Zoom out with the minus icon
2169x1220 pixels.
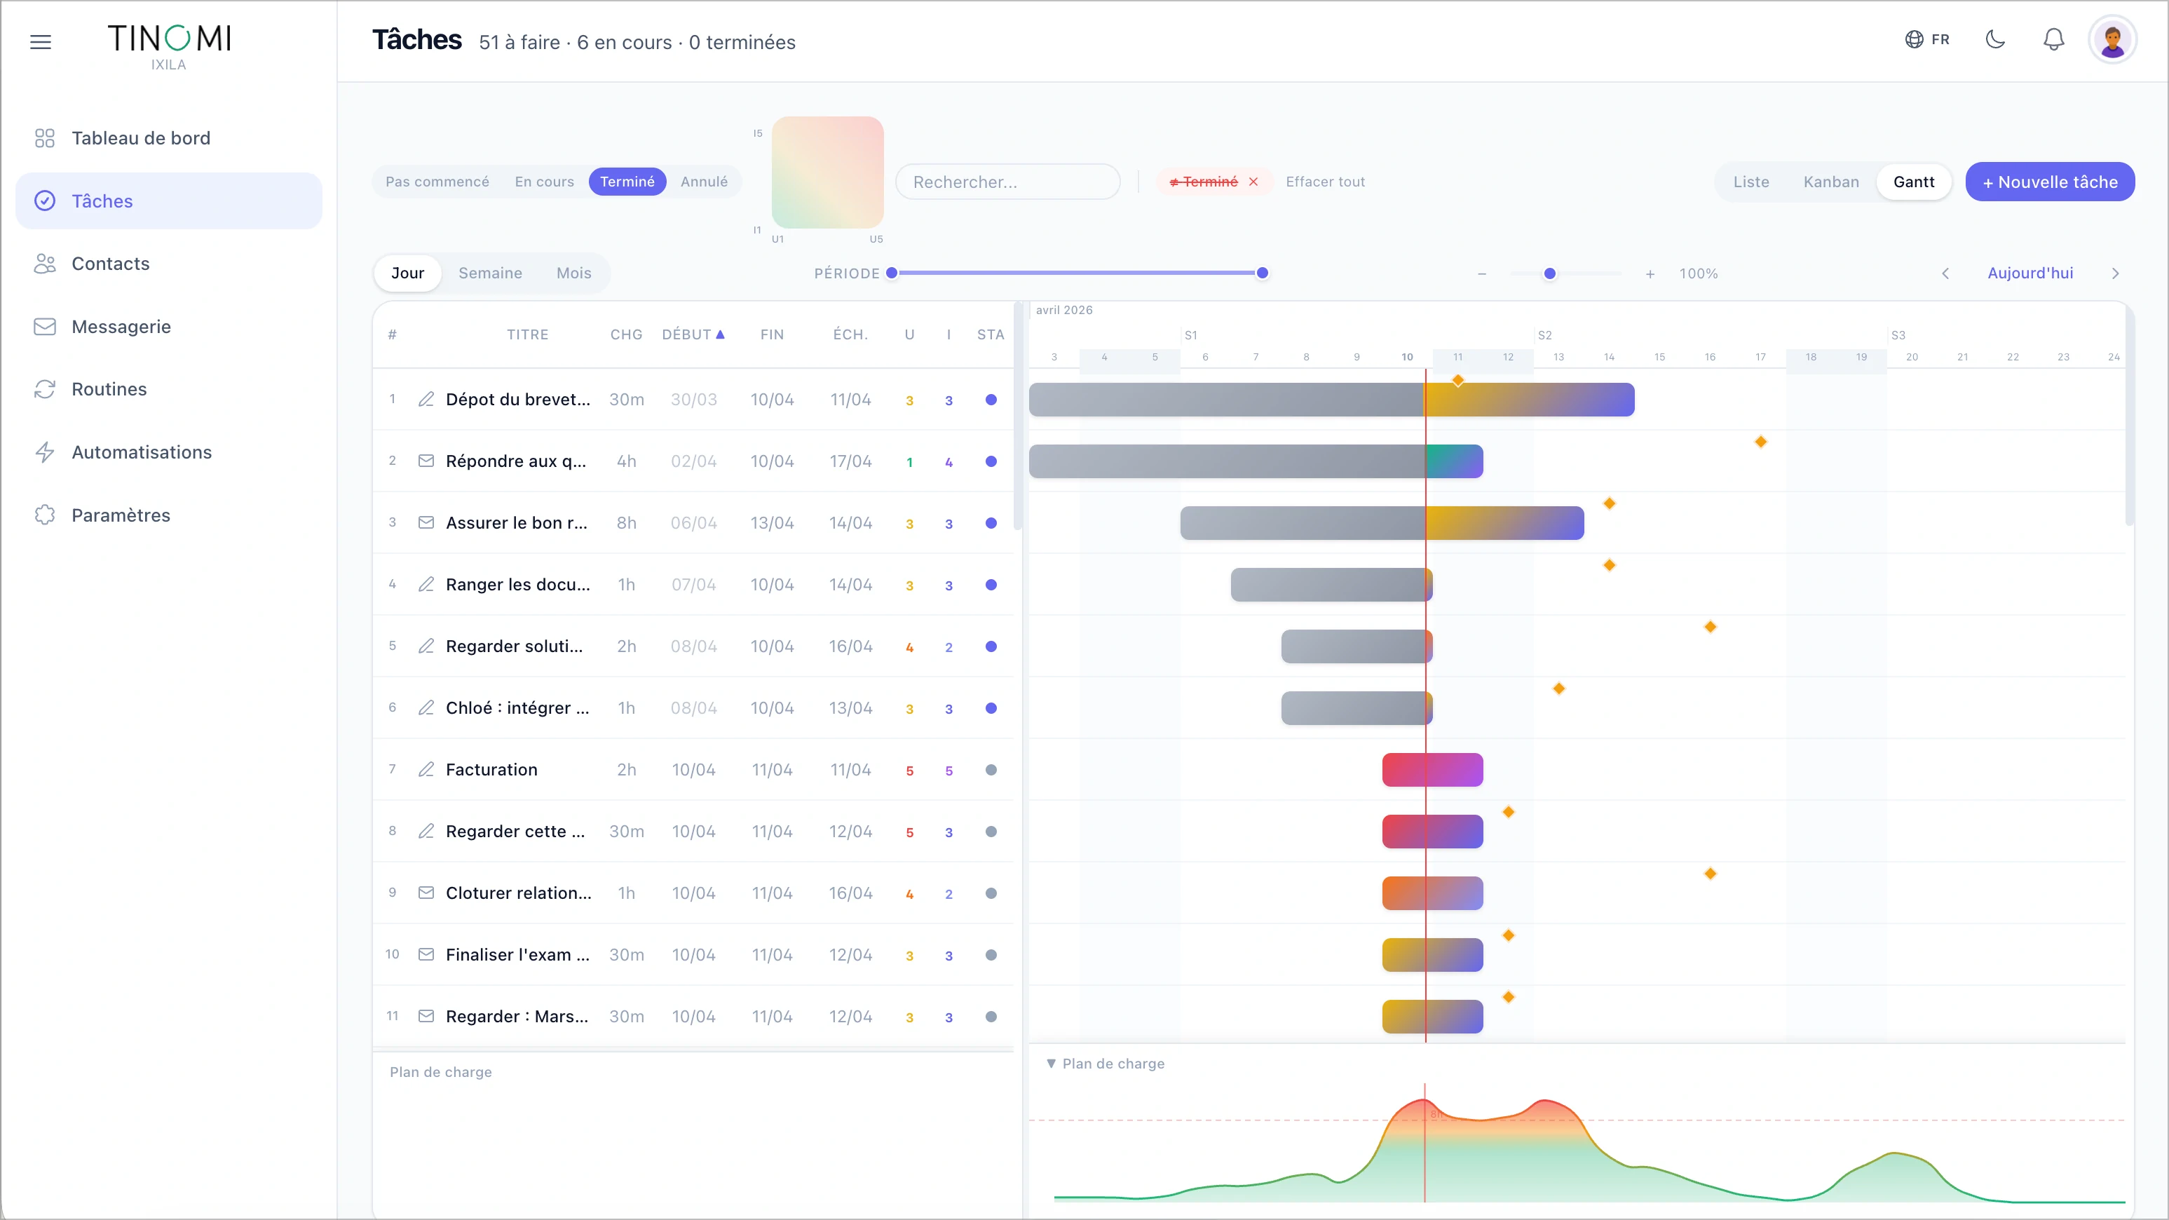click(1482, 273)
